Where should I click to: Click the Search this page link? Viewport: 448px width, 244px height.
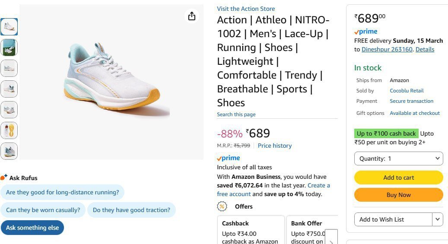click(x=236, y=114)
